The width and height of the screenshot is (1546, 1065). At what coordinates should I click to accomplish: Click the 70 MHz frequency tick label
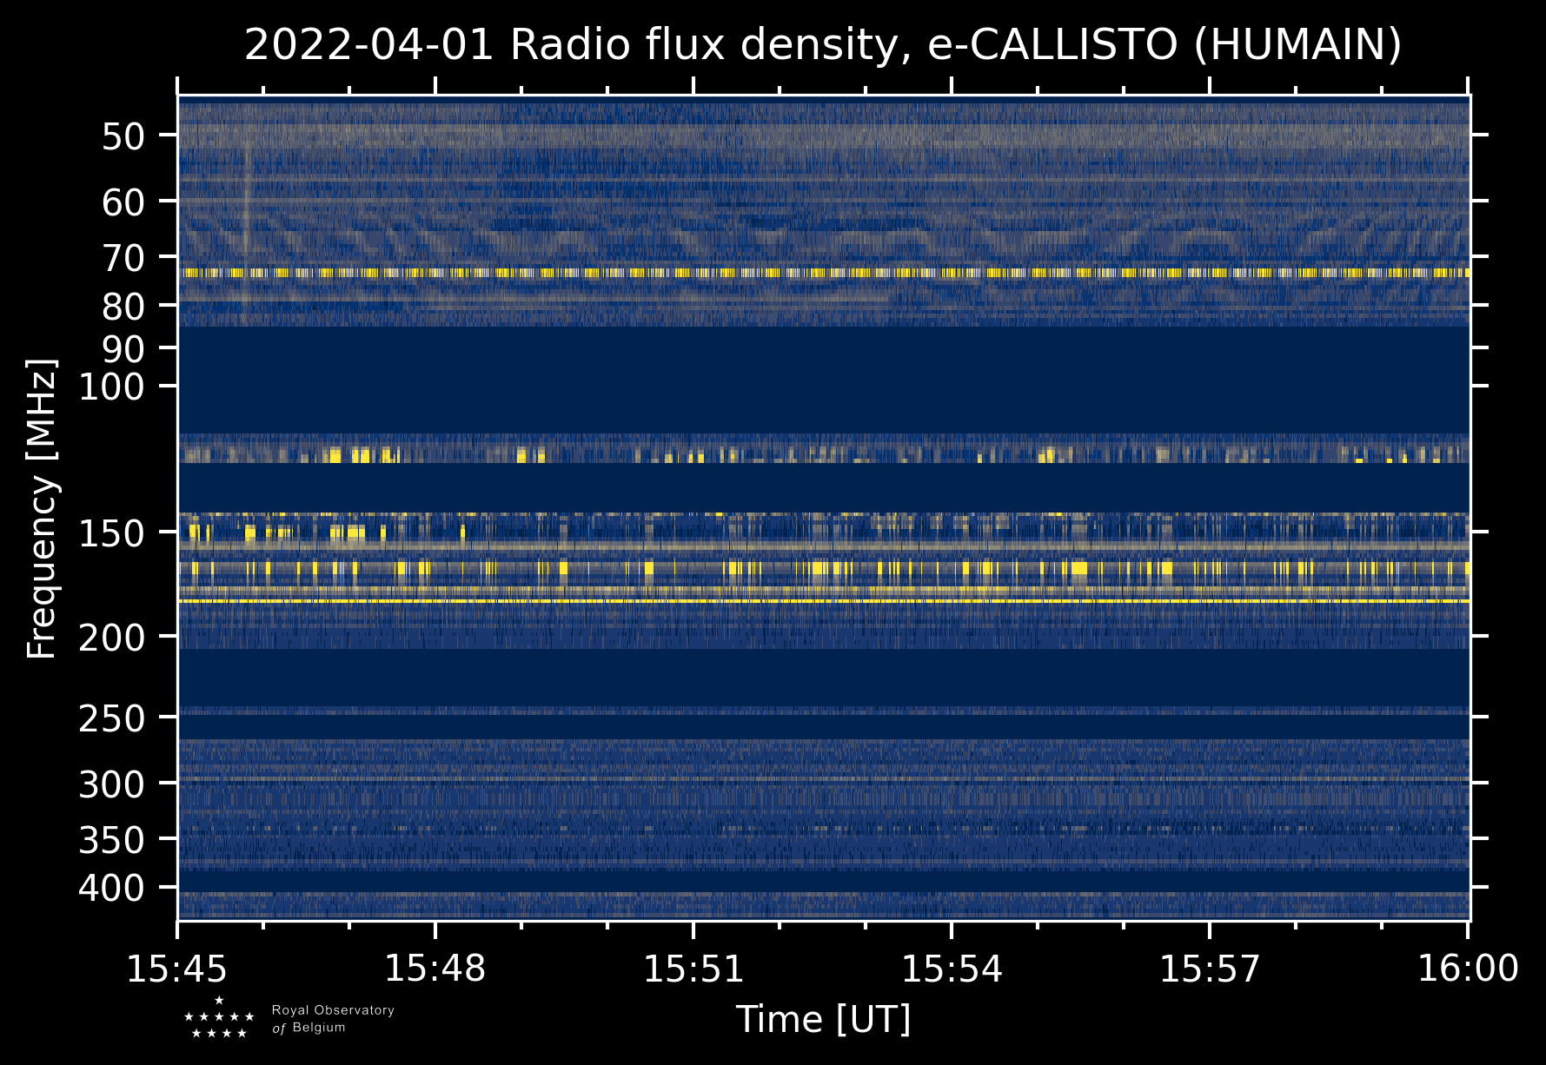click(123, 258)
